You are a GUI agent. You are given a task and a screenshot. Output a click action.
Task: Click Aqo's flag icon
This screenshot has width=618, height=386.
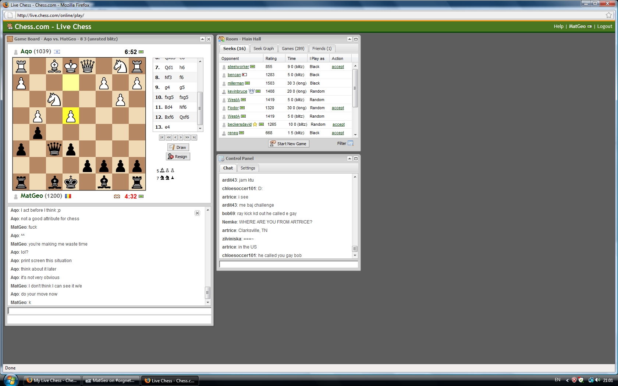click(x=57, y=51)
